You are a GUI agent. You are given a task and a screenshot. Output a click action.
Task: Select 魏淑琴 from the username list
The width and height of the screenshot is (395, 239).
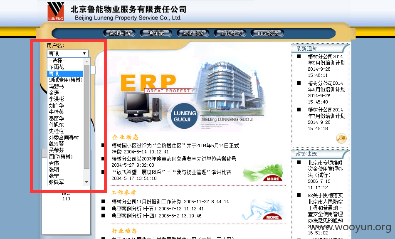[x=65, y=144]
